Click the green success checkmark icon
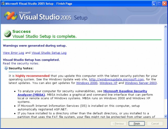The height and width of the screenshot is (129, 168). pos(7,34)
